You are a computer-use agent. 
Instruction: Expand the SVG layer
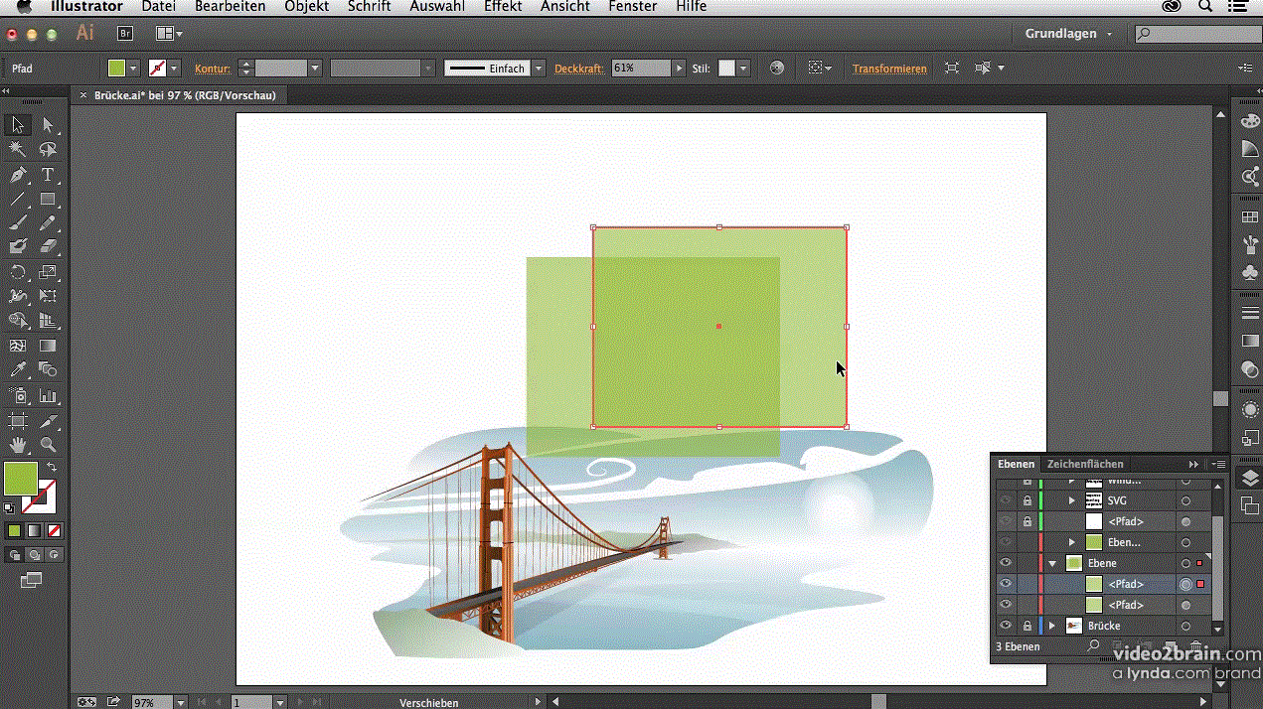(1072, 500)
